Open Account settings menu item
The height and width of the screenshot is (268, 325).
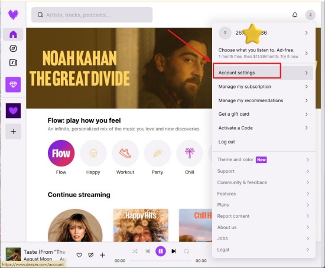(x=264, y=73)
